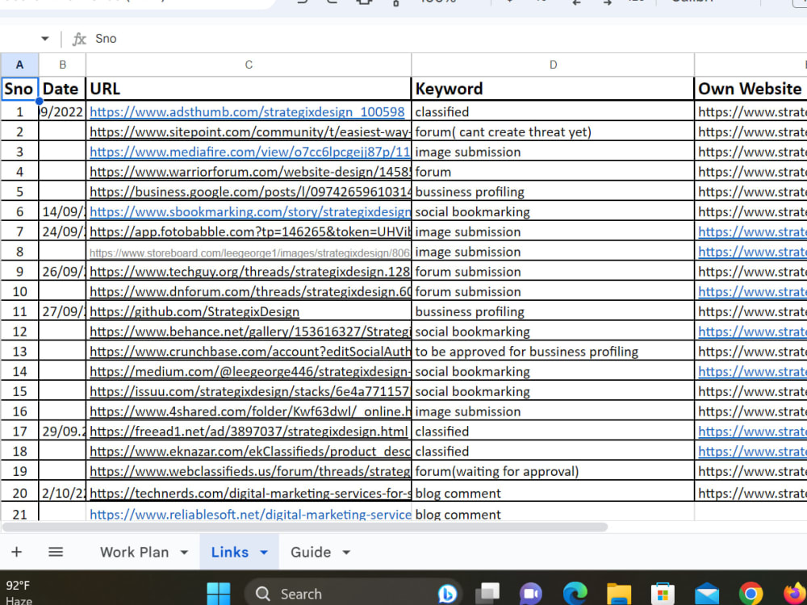
Task: Click the fx function icon
Action: tap(79, 39)
